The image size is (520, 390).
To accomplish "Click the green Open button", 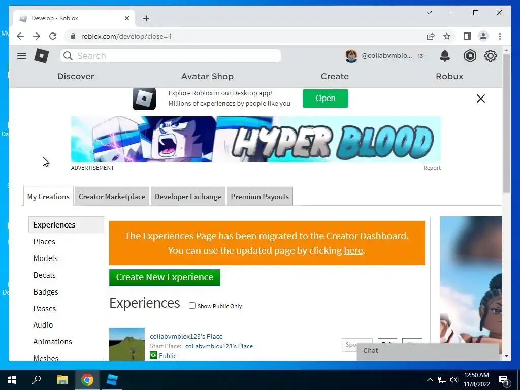I will coord(326,98).
